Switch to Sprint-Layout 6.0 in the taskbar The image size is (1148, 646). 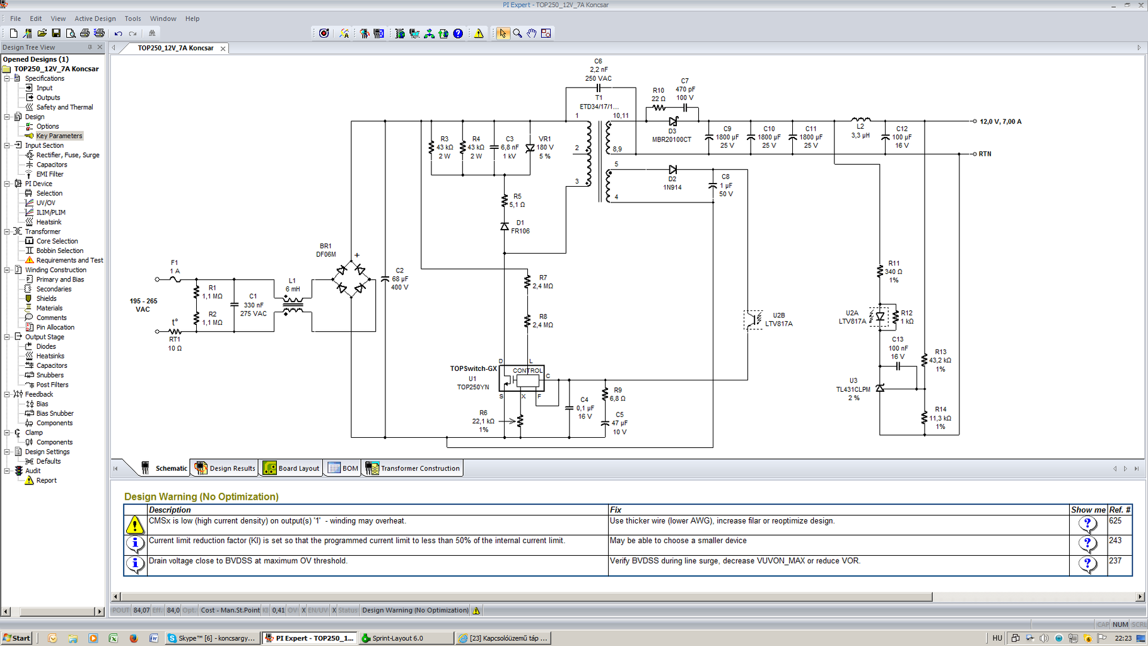(x=406, y=638)
